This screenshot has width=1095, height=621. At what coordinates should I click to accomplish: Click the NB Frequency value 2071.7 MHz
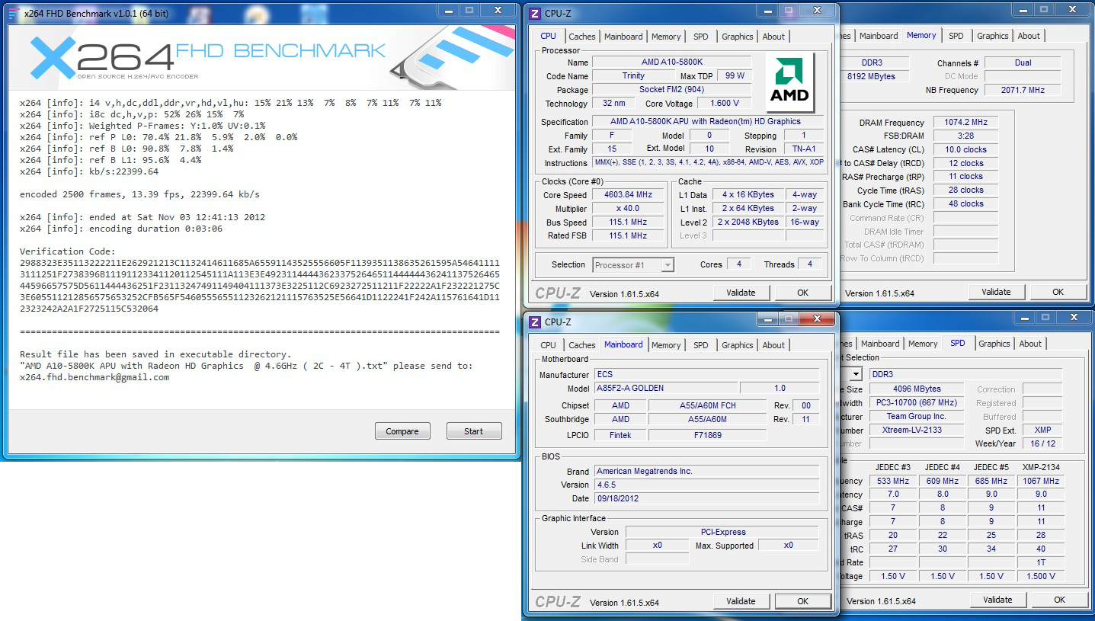tap(1023, 90)
